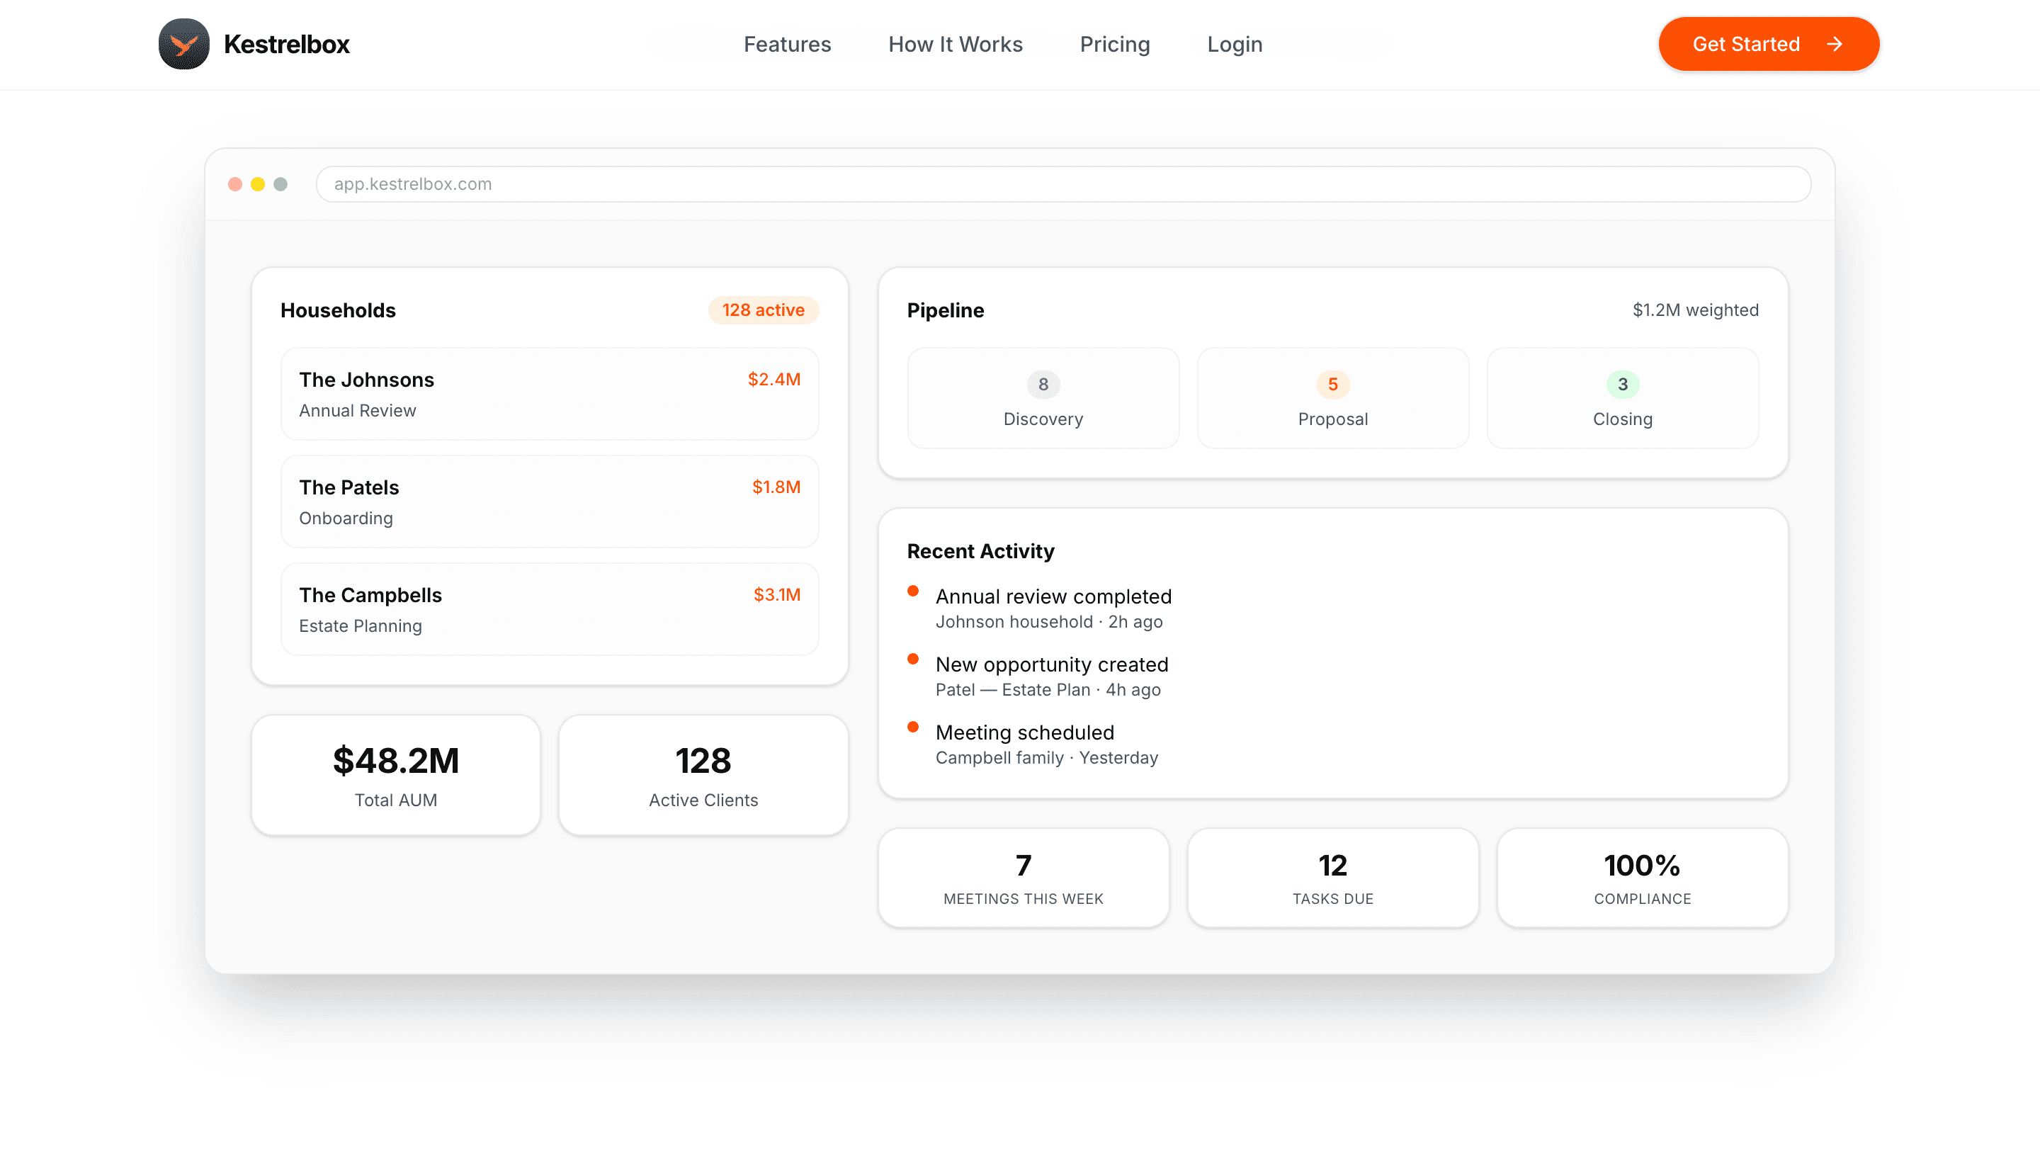Toggle the 128 active households badge
Screen dimensions: 2040x1149
[763, 310]
